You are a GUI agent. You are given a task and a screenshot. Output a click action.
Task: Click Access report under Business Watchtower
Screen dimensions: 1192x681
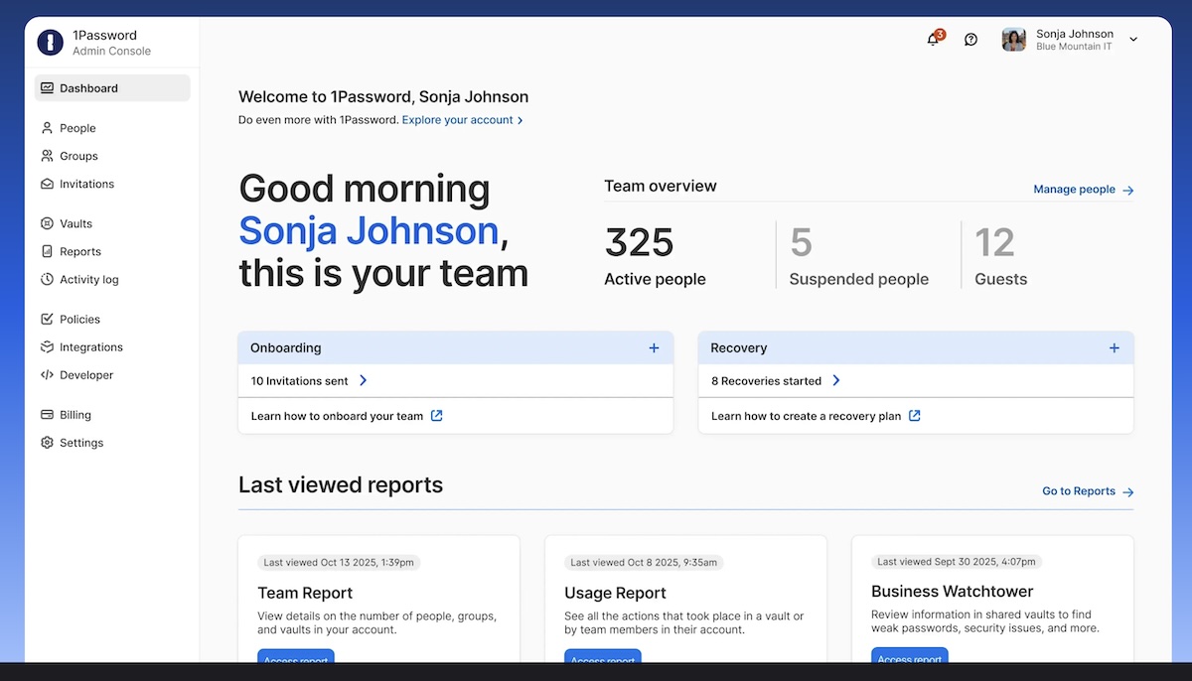910,656
